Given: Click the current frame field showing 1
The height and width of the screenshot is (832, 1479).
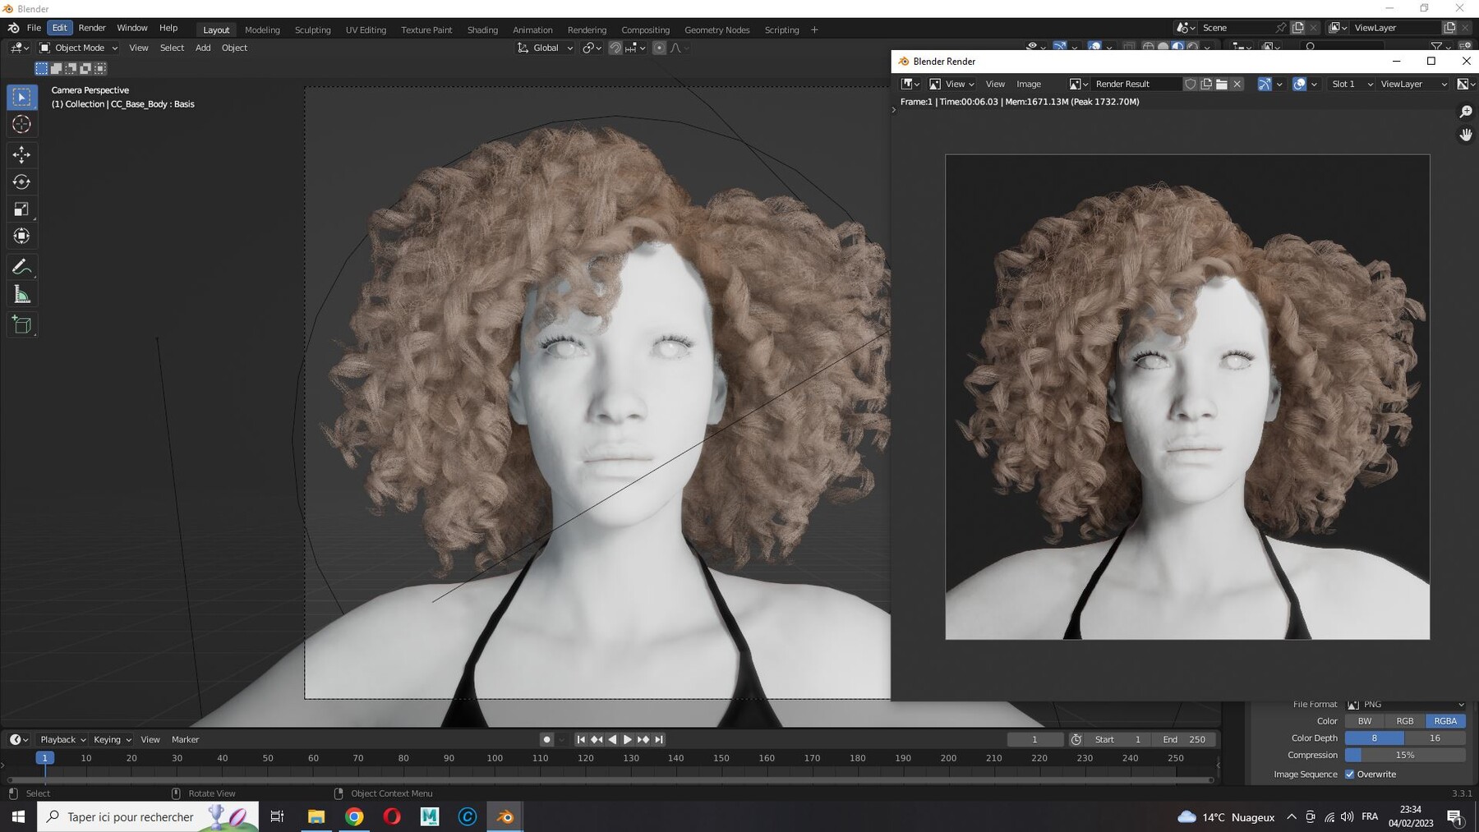Looking at the screenshot, I should pyautogui.click(x=1034, y=740).
